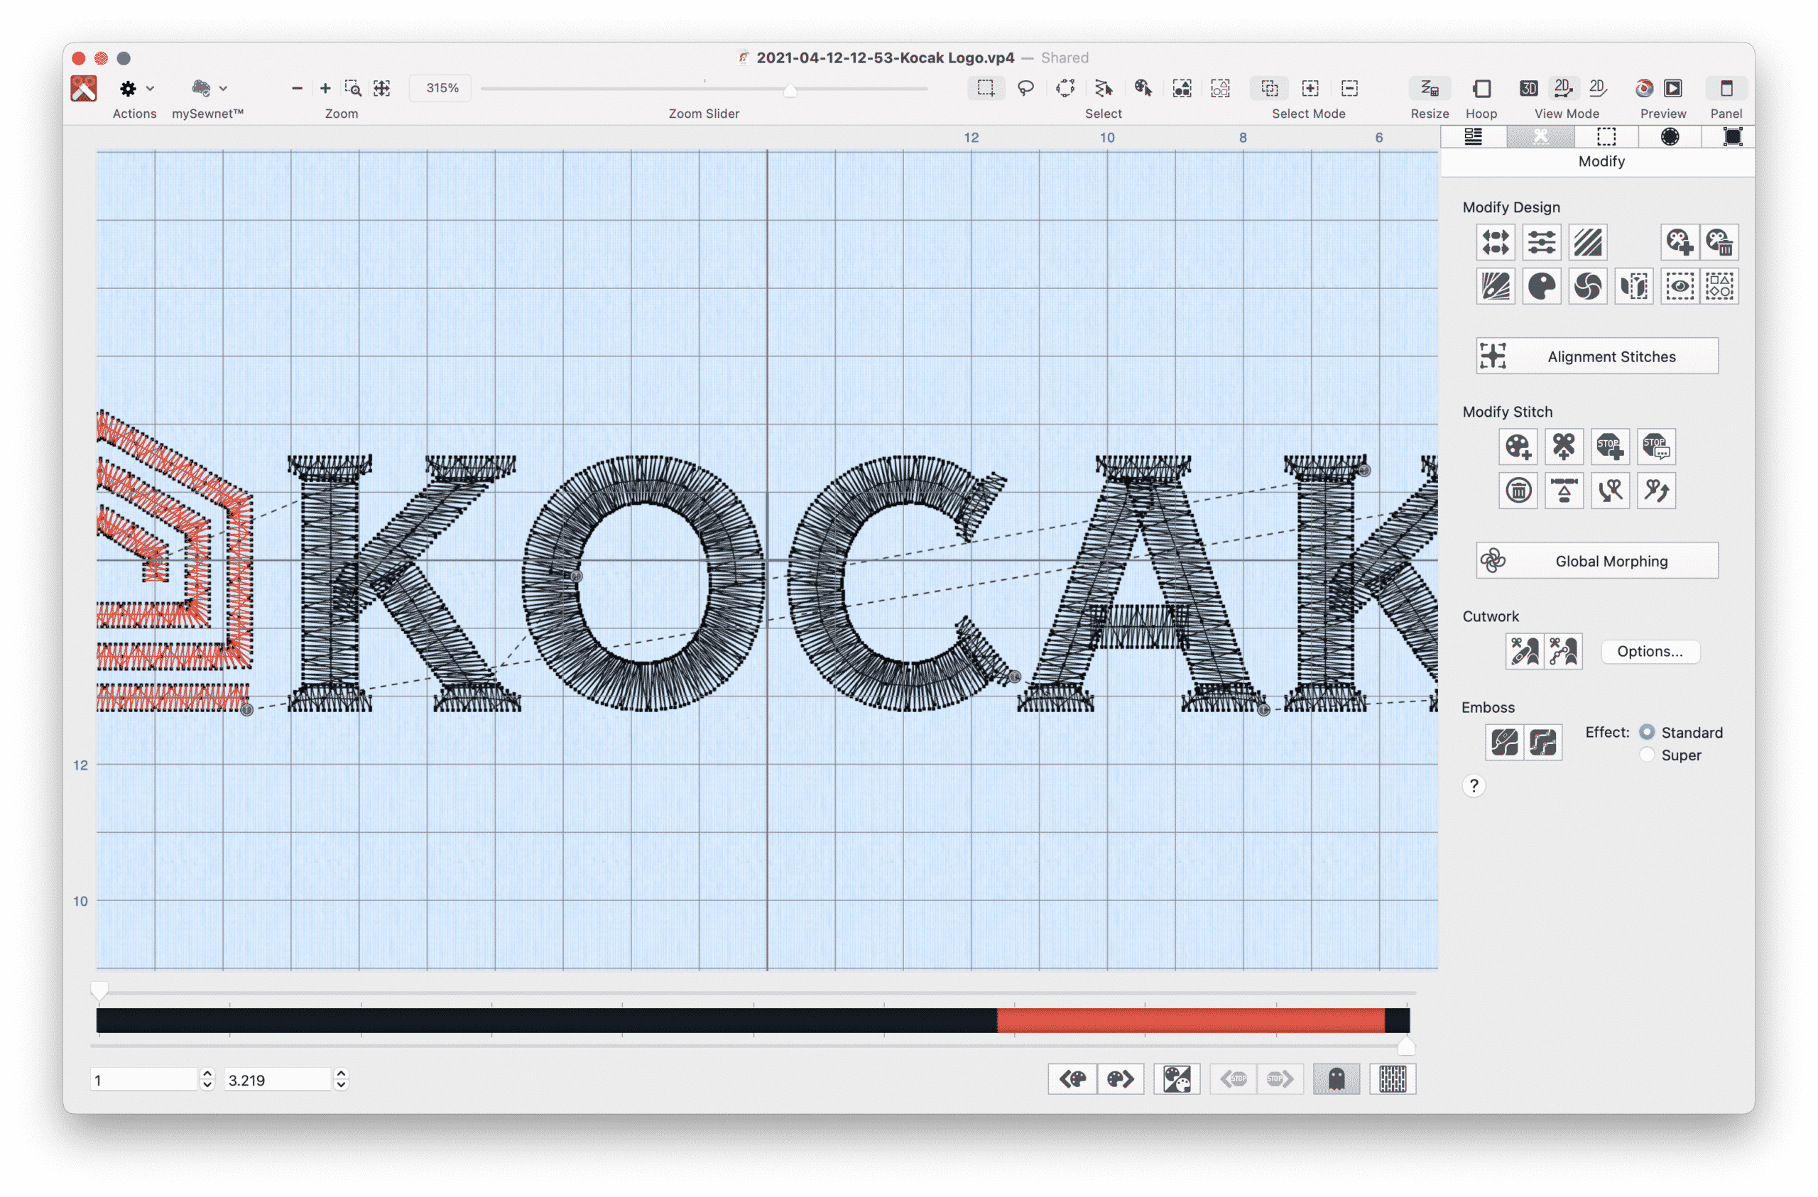Set Select Mode to Remove from Selection

tap(1350, 88)
